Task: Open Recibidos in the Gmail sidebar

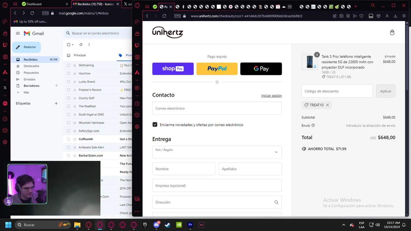Action: (x=36, y=59)
